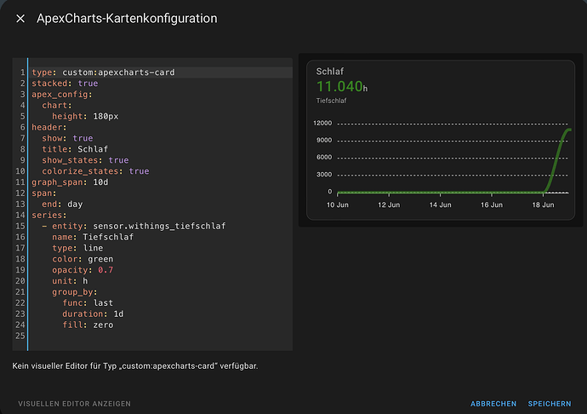The width and height of the screenshot is (587, 414).
Task: Click the 9000 y-axis label
Action: (x=324, y=141)
